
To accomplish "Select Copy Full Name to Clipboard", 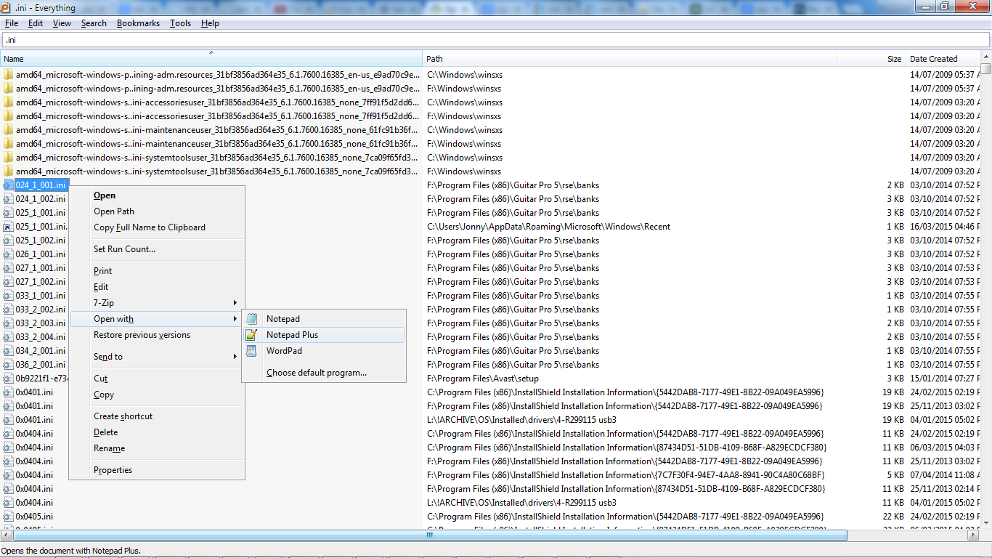I will tap(157, 227).
